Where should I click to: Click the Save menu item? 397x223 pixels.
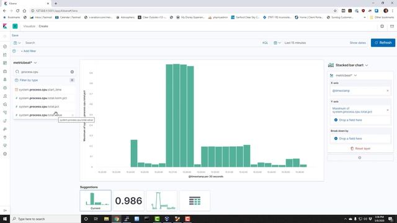pos(15,35)
